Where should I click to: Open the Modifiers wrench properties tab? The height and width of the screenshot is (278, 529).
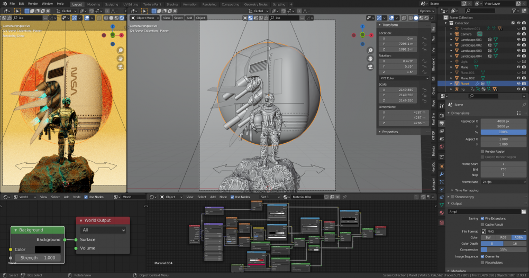tap(442, 174)
